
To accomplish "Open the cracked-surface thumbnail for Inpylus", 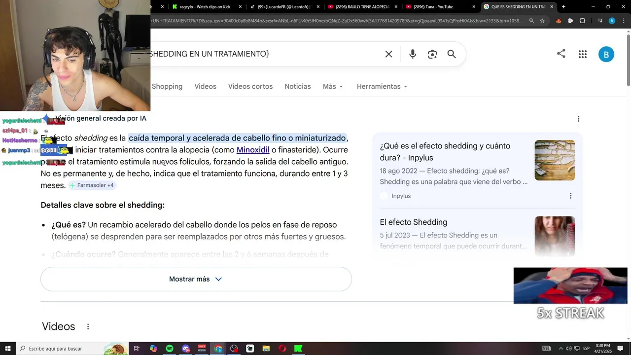I will point(555,160).
